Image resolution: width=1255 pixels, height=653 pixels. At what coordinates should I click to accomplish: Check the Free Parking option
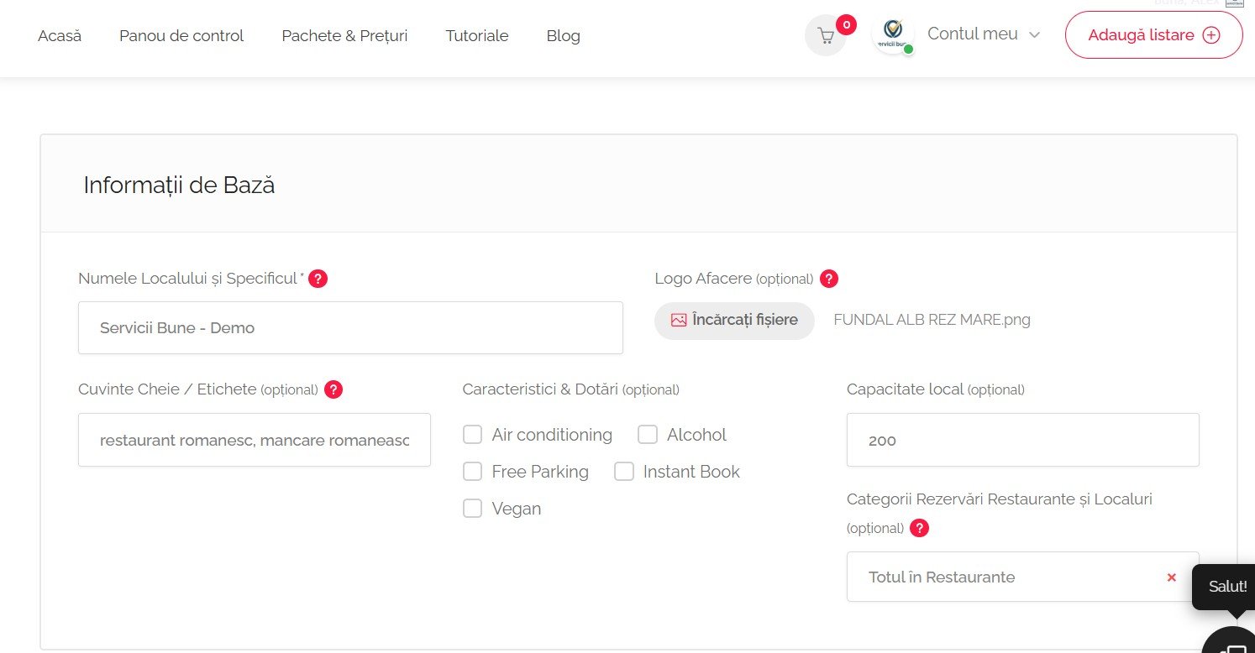(x=473, y=472)
